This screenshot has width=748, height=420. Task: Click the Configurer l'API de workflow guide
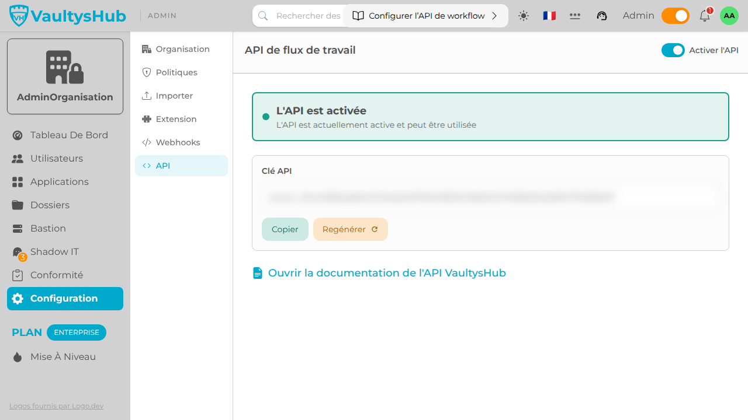[426, 16]
